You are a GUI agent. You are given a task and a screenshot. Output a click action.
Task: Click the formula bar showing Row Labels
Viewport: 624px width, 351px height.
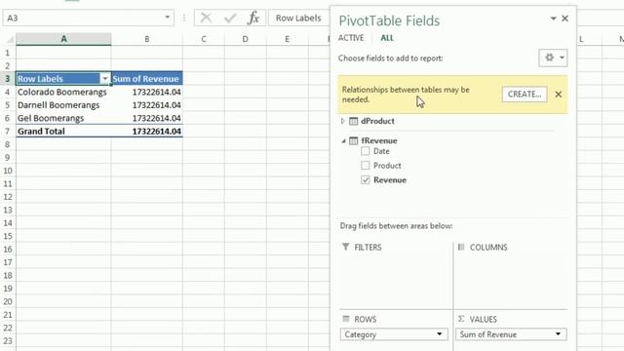click(x=299, y=18)
